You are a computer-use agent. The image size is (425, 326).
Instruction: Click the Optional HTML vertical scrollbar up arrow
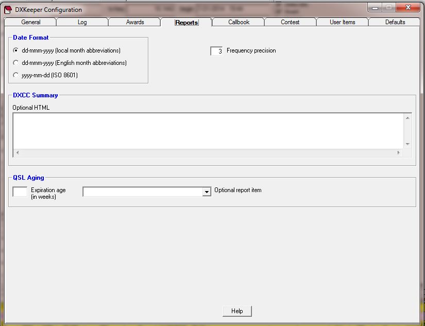407,118
